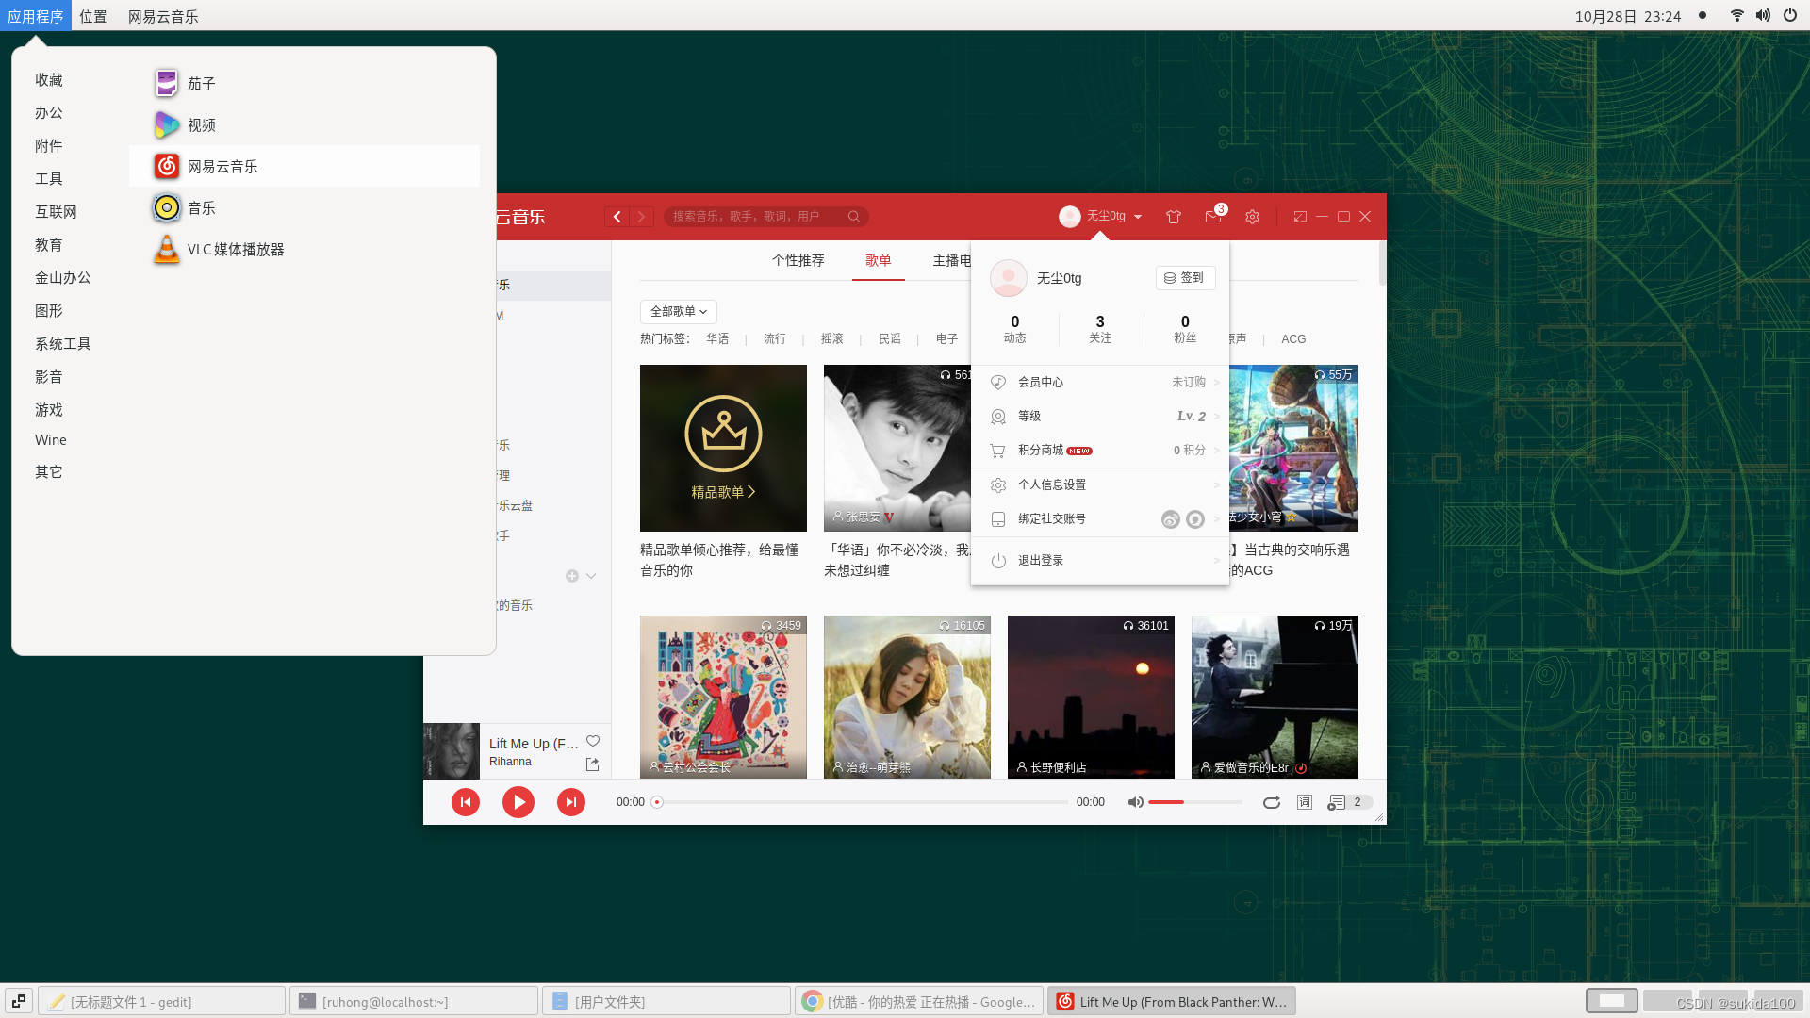This screenshot has height=1018, width=1810.
Task: Open the 长野便利店 playlist cover
Action: tap(1091, 697)
